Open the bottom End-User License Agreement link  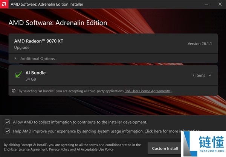click(26, 149)
